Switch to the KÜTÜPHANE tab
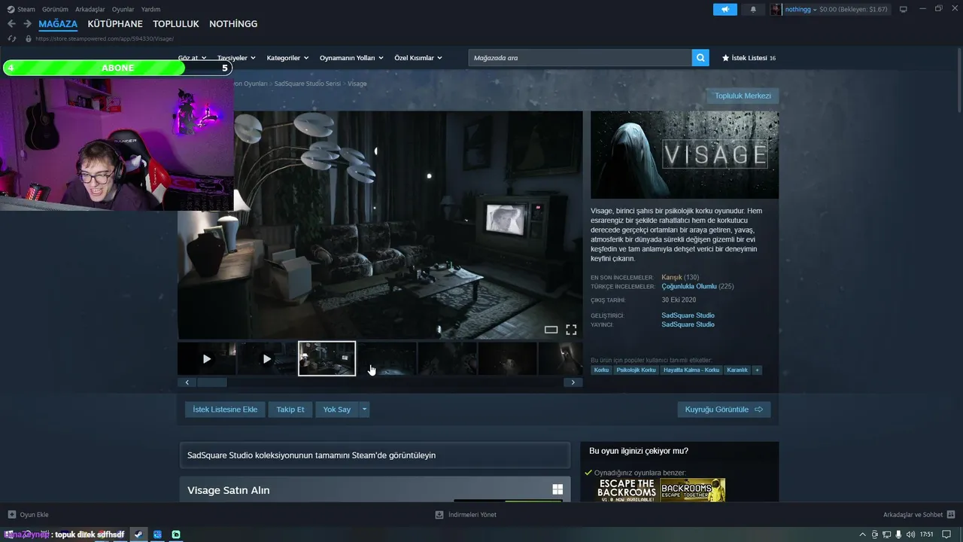 pyautogui.click(x=115, y=24)
